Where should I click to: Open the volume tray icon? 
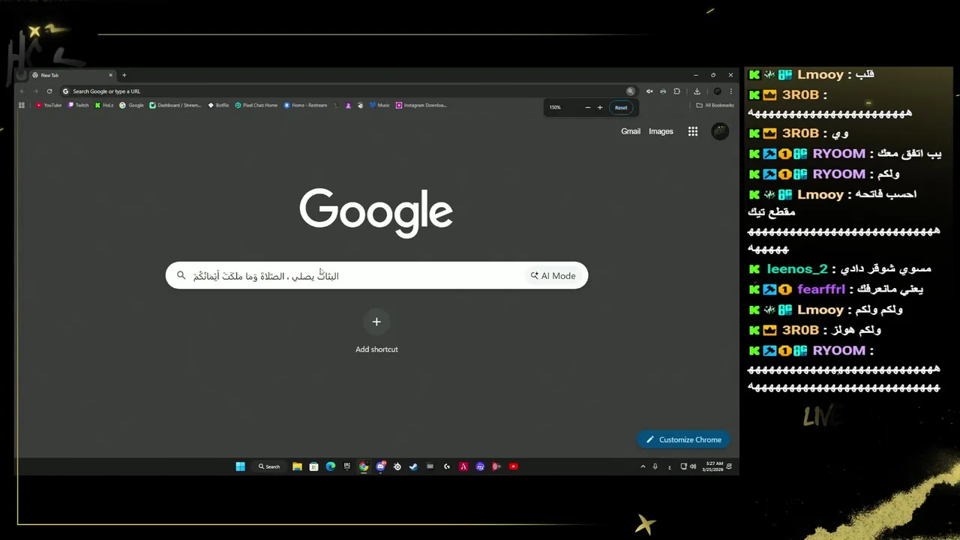694,466
